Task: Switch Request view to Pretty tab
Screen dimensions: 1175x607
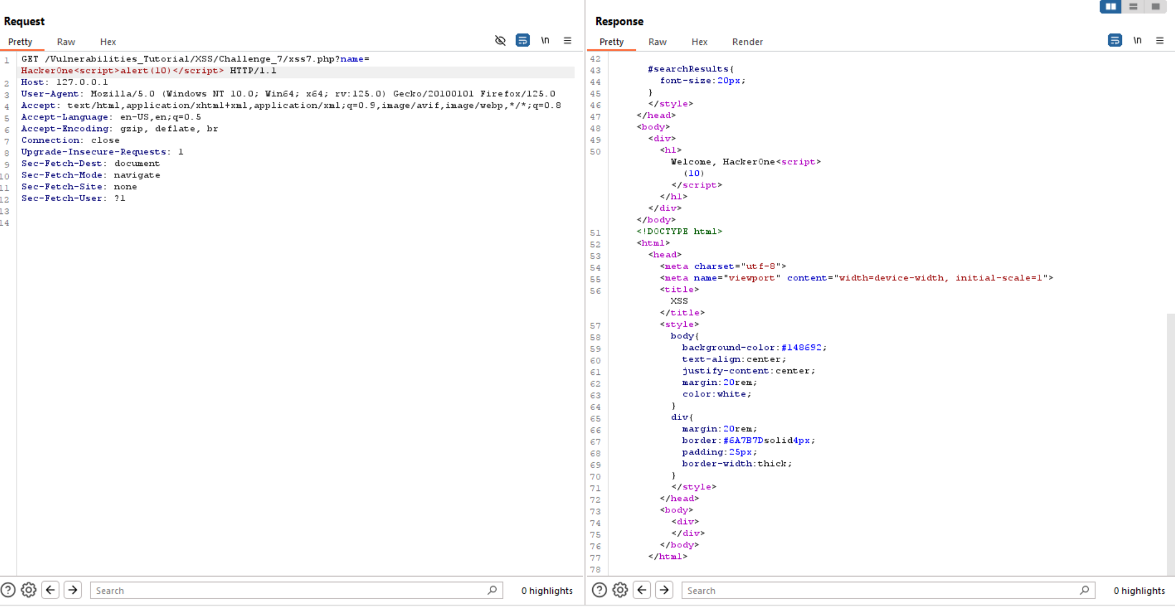Action: [20, 42]
